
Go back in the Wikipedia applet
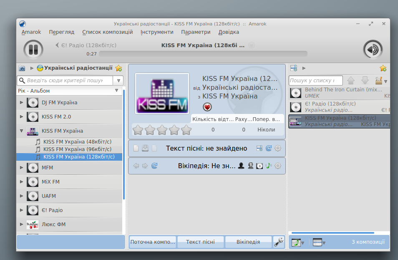136,166
